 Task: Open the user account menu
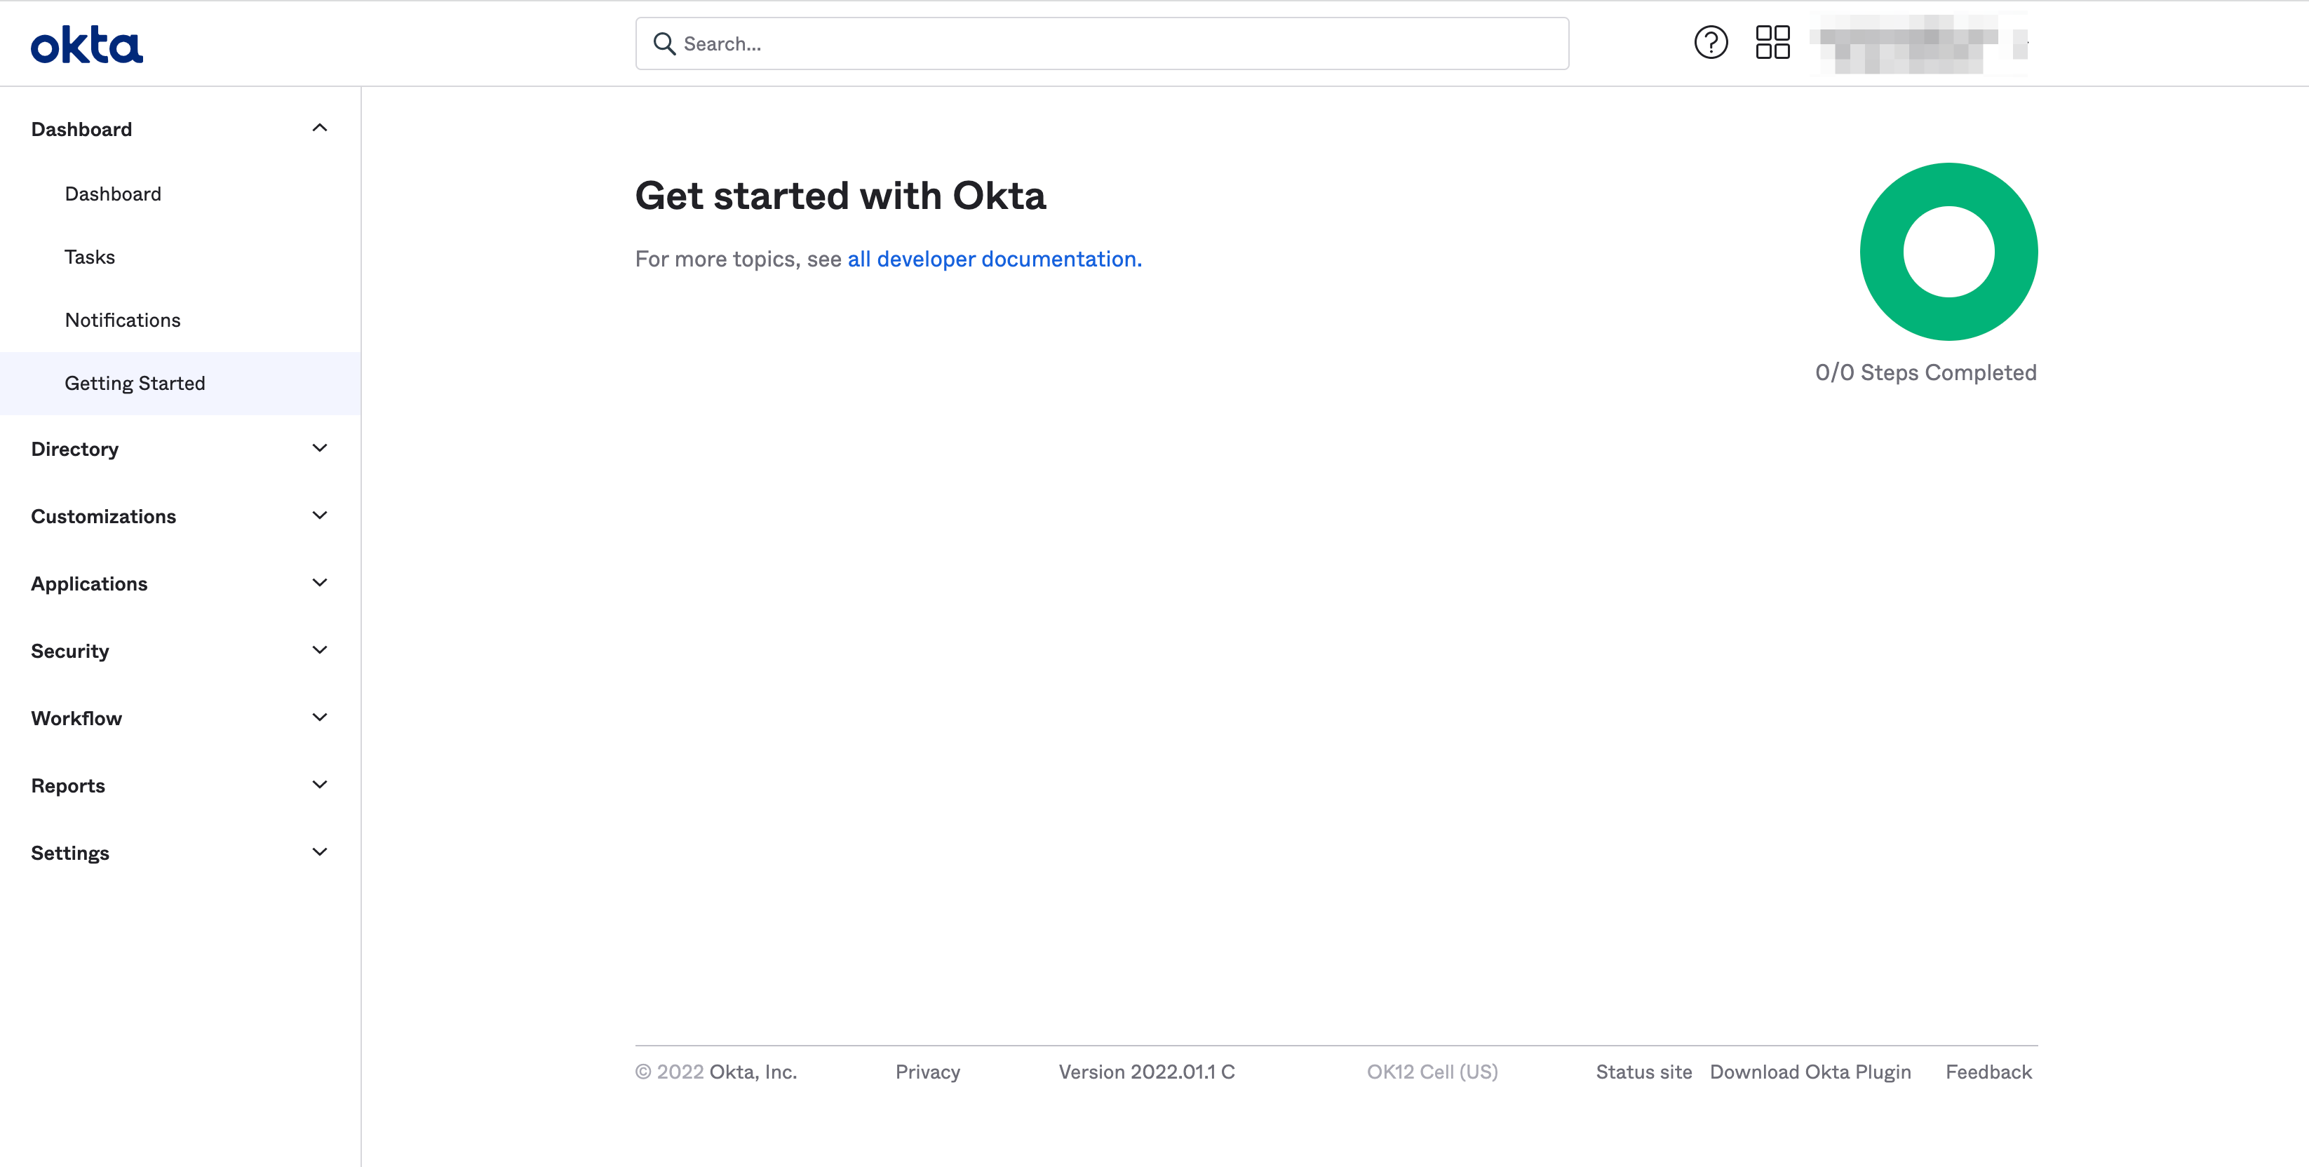click(x=1918, y=42)
